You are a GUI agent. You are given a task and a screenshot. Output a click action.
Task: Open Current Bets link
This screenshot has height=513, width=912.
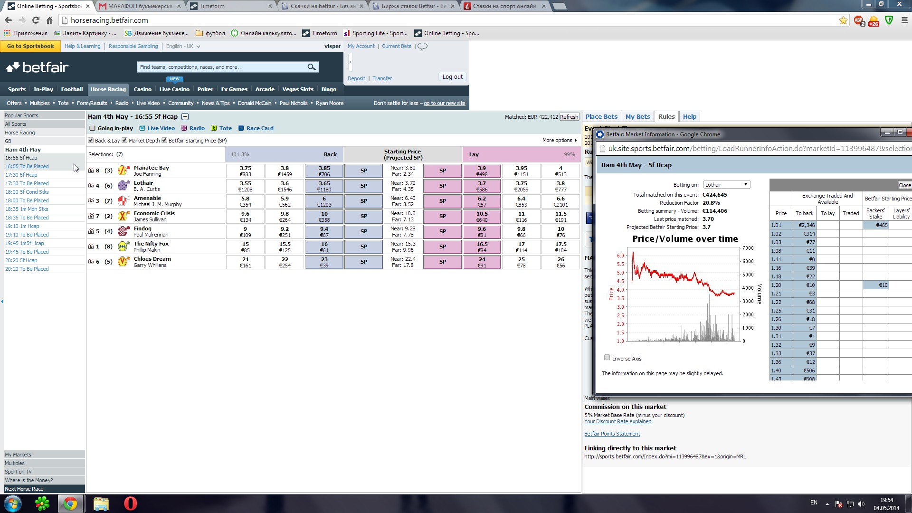[396, 46]
